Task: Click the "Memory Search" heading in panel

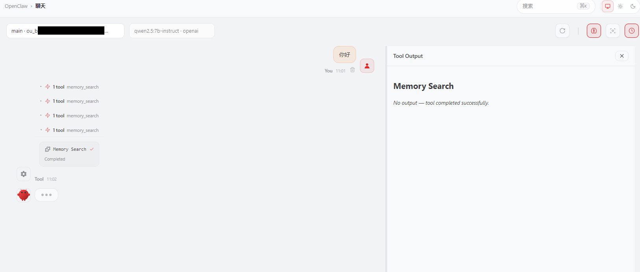Action: click(423, 86)
